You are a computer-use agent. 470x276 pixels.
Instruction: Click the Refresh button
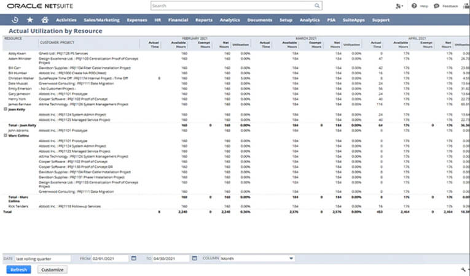click(x=18, y=270)
